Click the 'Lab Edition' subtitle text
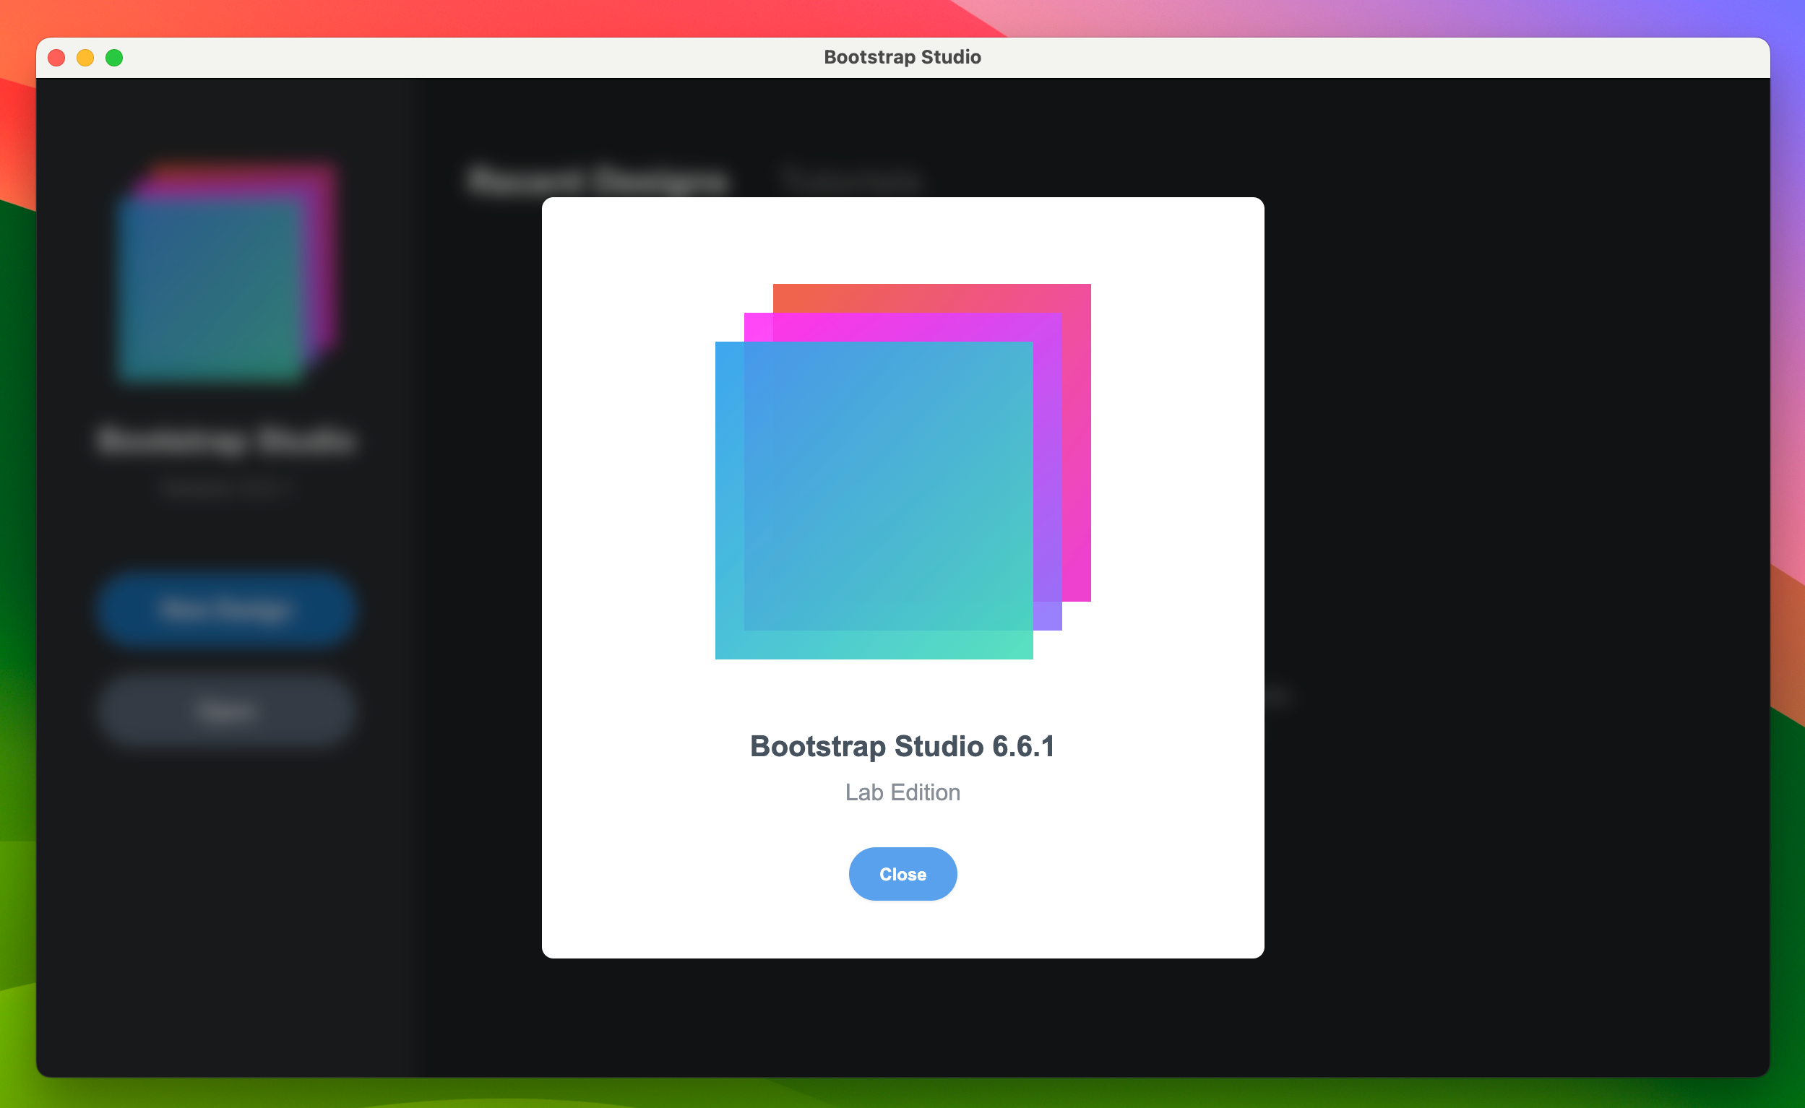 click(902, 792)
